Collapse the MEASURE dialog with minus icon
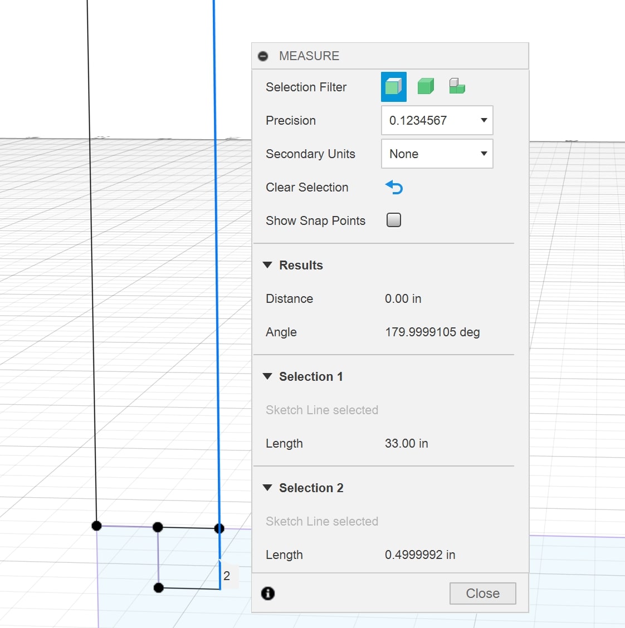This screenshot has height=628, width=625. coord(263,56)
